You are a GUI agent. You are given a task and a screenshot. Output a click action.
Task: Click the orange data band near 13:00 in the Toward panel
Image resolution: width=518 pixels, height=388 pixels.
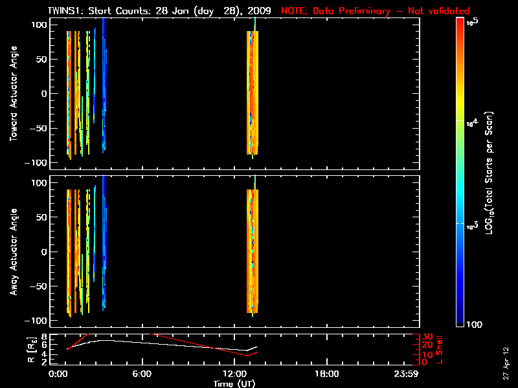[x=253, y=94]
